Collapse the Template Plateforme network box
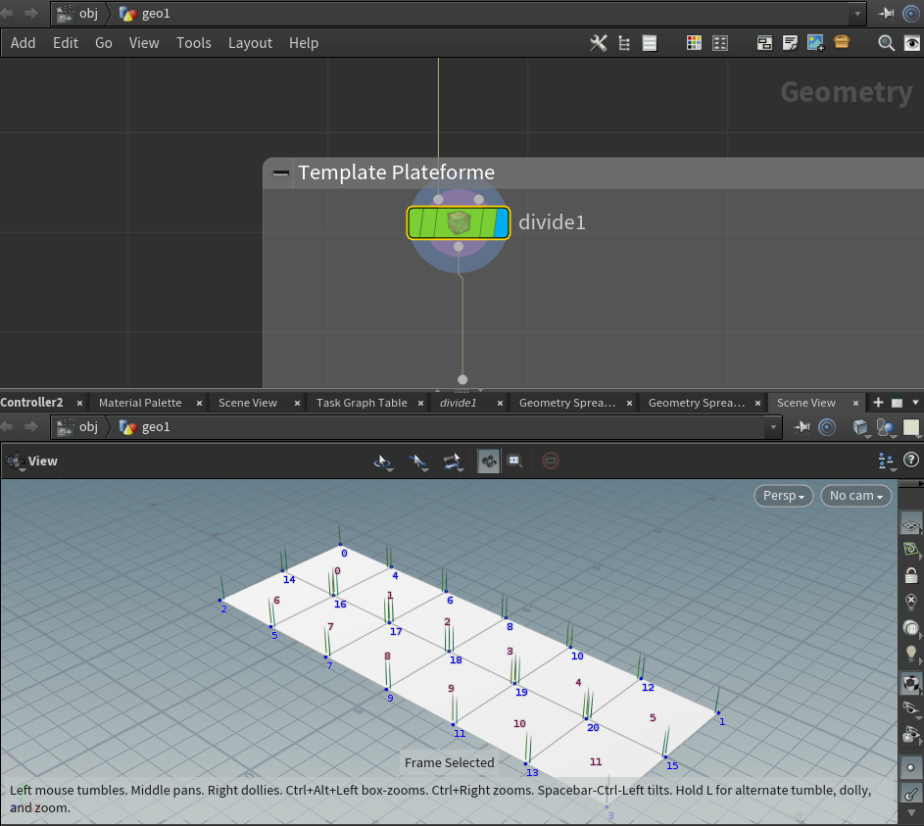The width and height of the screenshot is (924, 826). click(281, 173)
